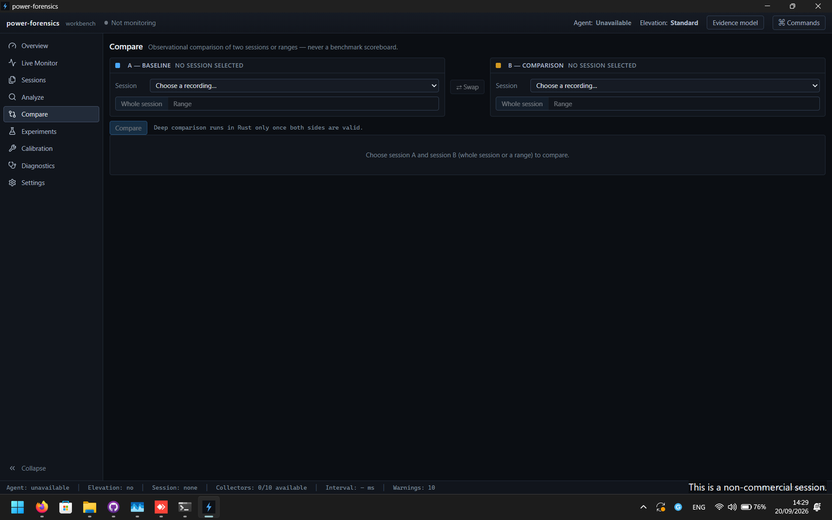Viewport: 832px width, 520px height.
Task: Open the Experiments section
Action: pyautogui.click(x=51, y=132)
